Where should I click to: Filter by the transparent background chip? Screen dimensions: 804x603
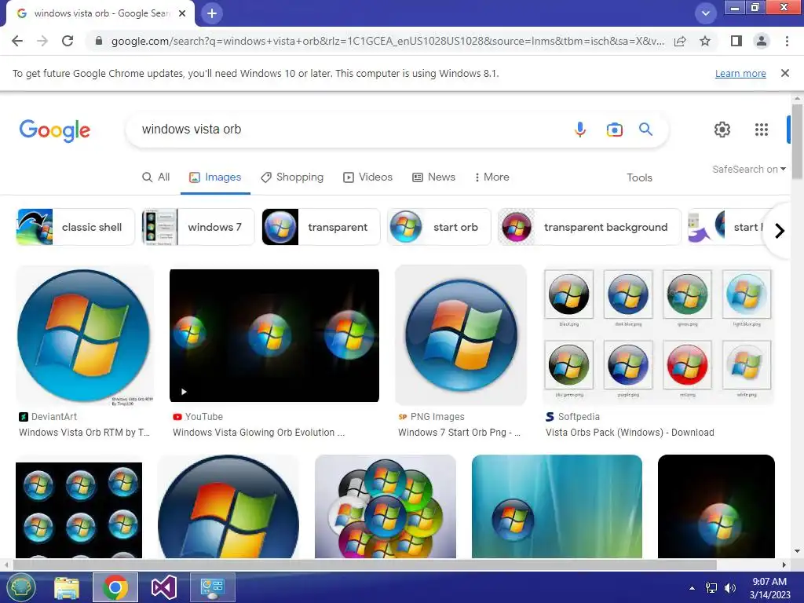point(589,227)
